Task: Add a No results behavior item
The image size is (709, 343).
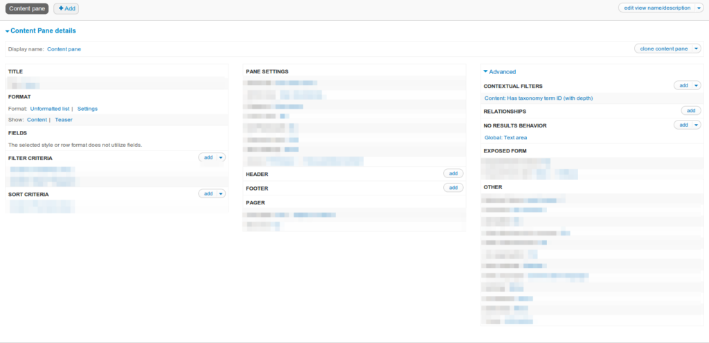Action: click(x=683, y=125)
